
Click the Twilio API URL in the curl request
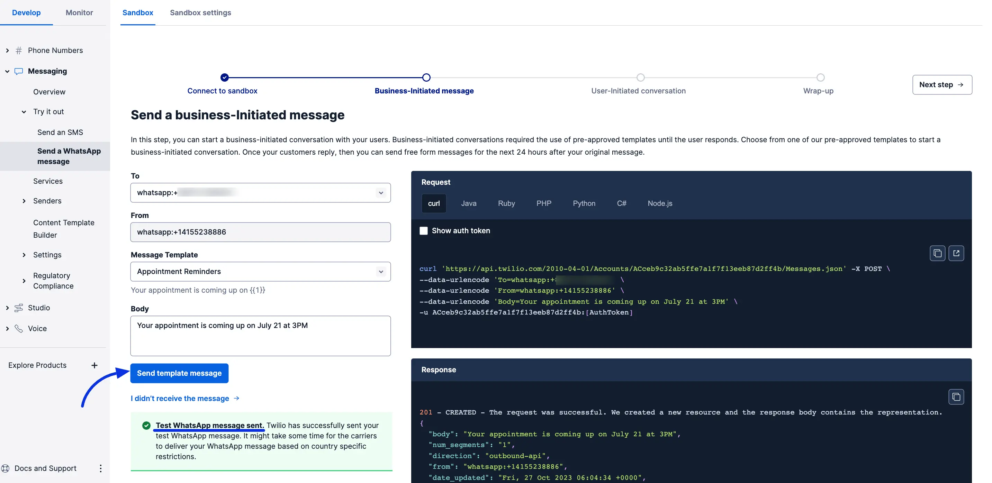[x=644, y=268]
